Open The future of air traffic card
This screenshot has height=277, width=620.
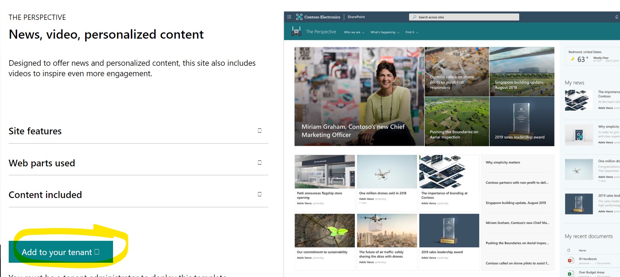coord(387,242)
